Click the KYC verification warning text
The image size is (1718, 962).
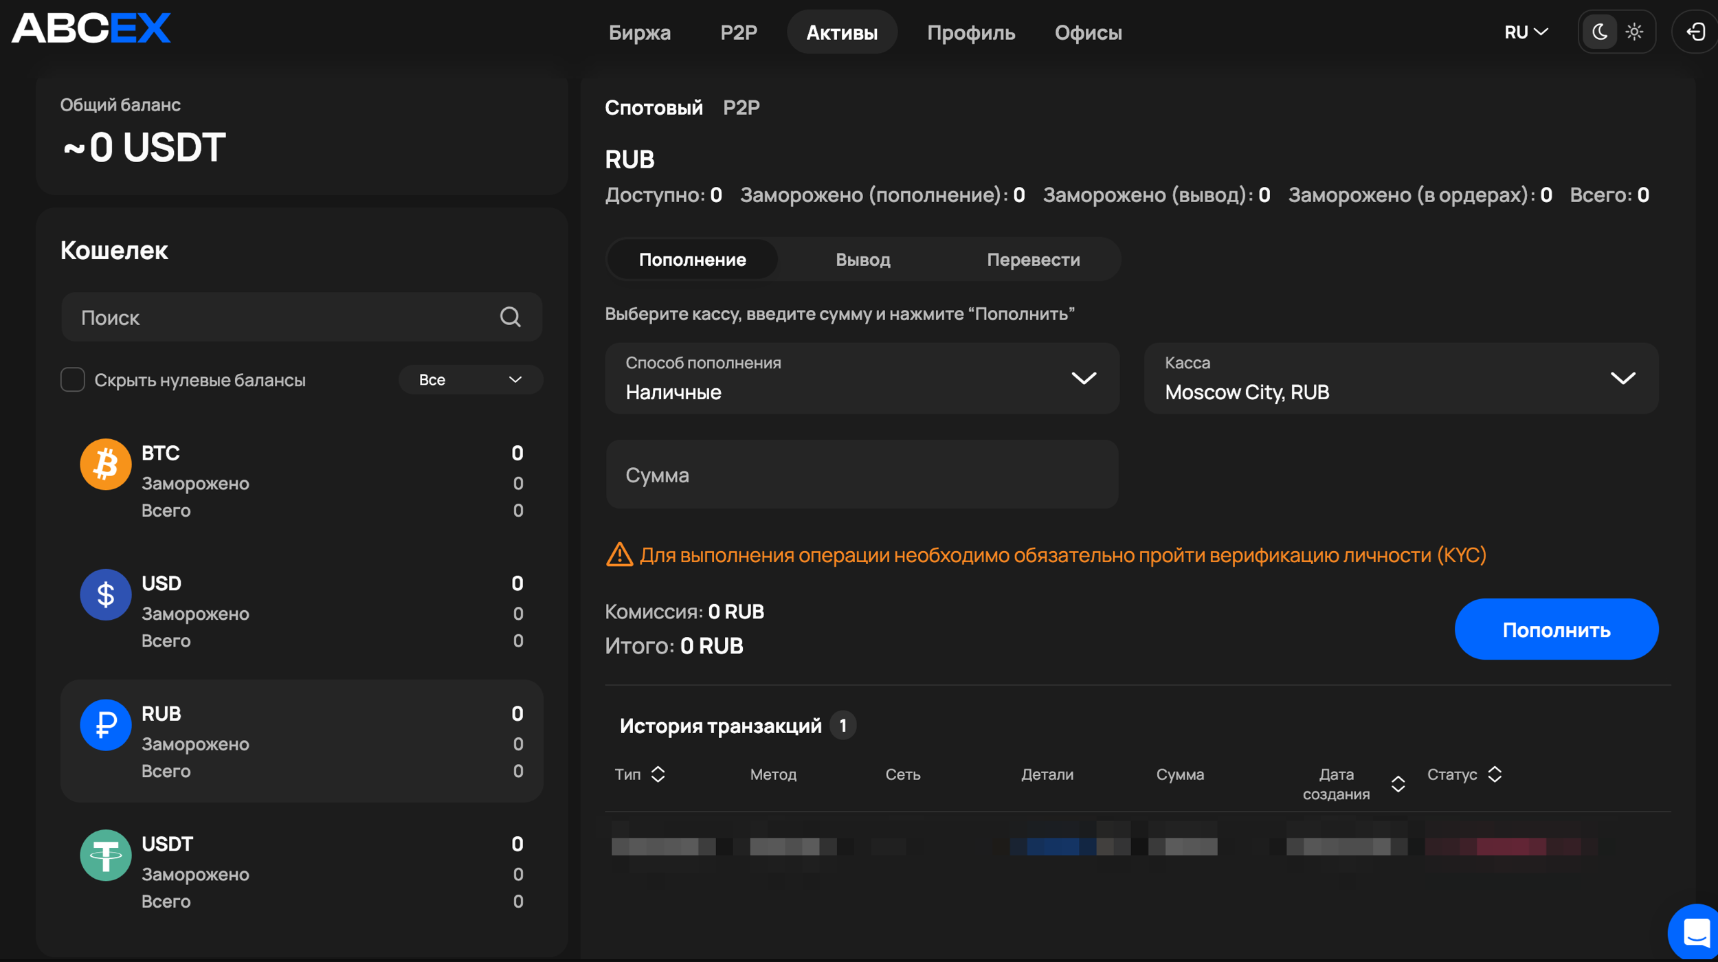(1063, 555)
